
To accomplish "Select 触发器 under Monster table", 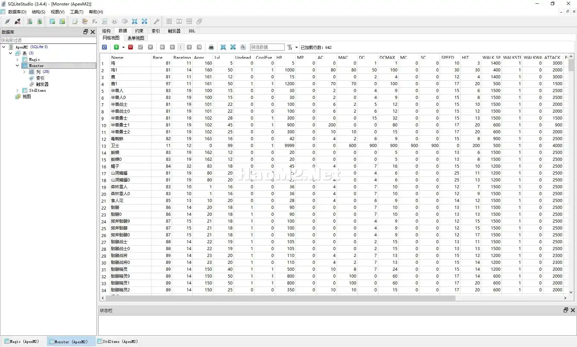I will (42, 84).
